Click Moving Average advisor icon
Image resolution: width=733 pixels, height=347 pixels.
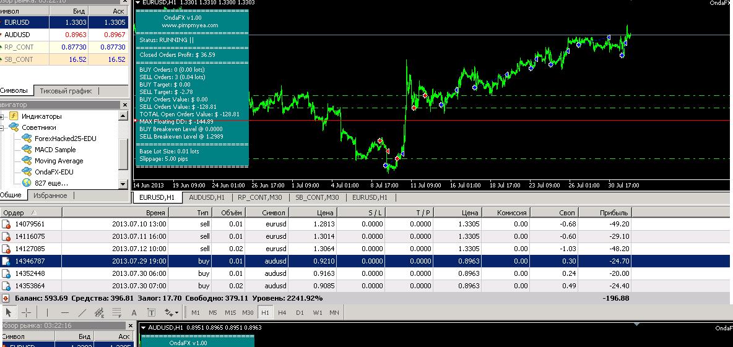(26, 161)
